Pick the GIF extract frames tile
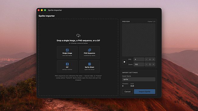 pyautogui.click(x=67, y=66)
